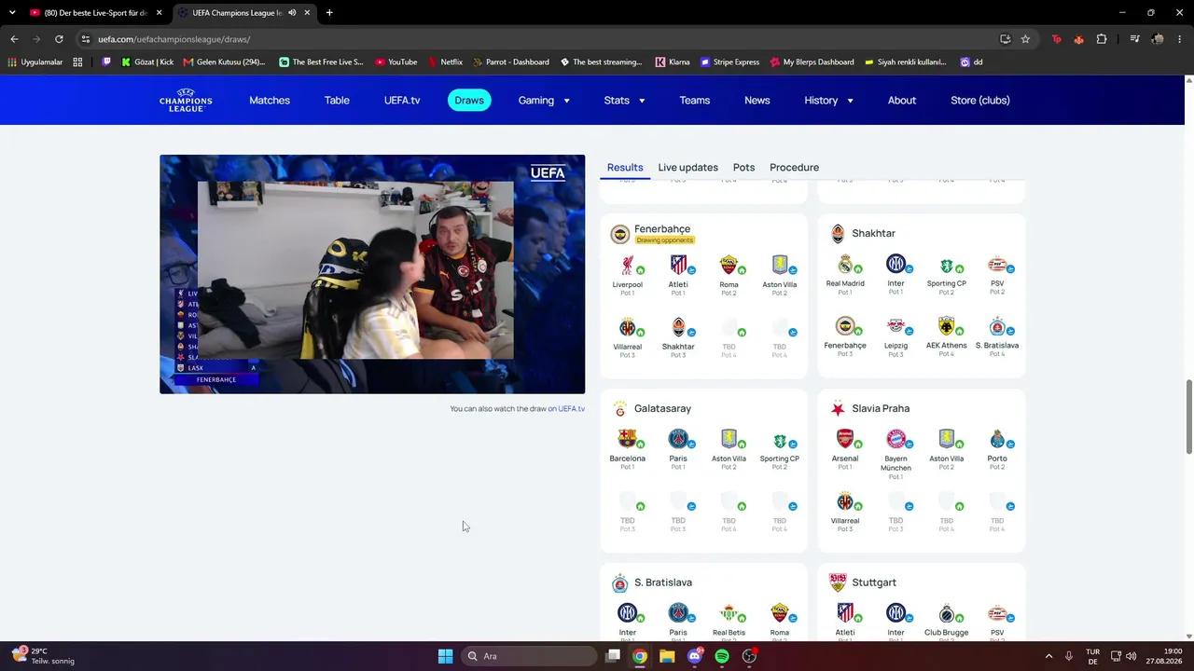Go to the News section

tap(757, 101)
